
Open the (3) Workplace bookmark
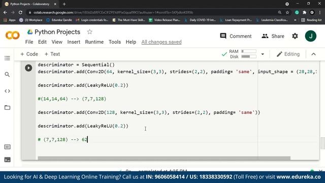[x=30, y=20]
